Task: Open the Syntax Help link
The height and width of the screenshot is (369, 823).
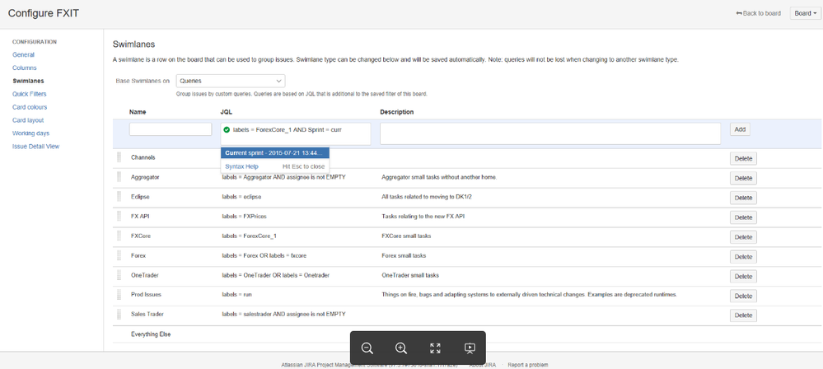Action: 241,166
